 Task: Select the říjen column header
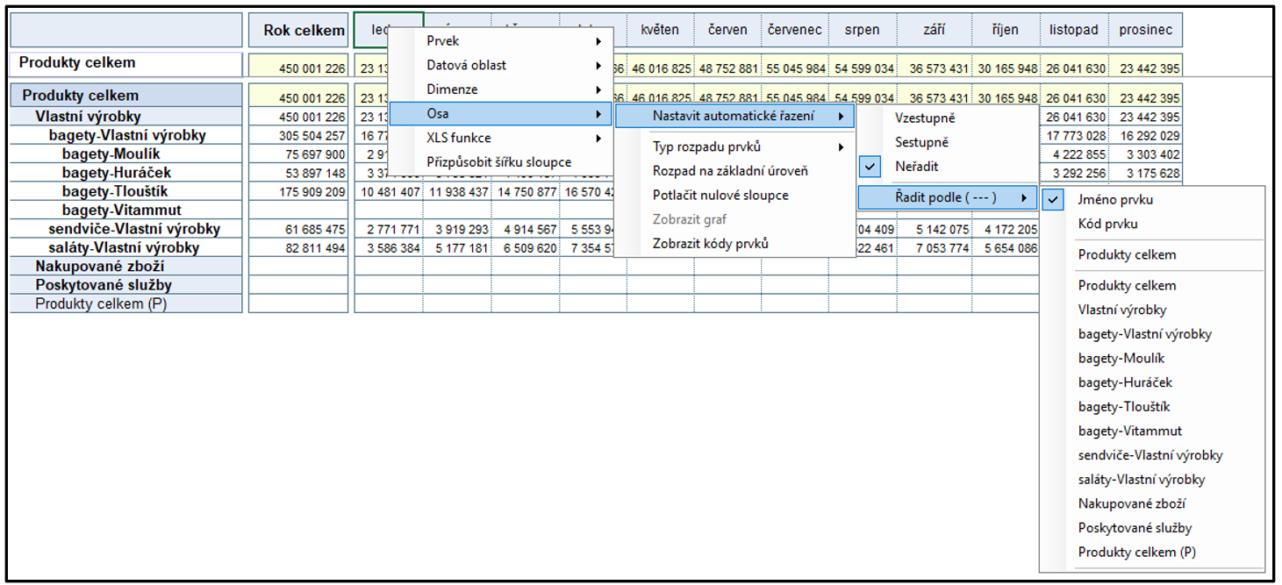point(1006,30)
